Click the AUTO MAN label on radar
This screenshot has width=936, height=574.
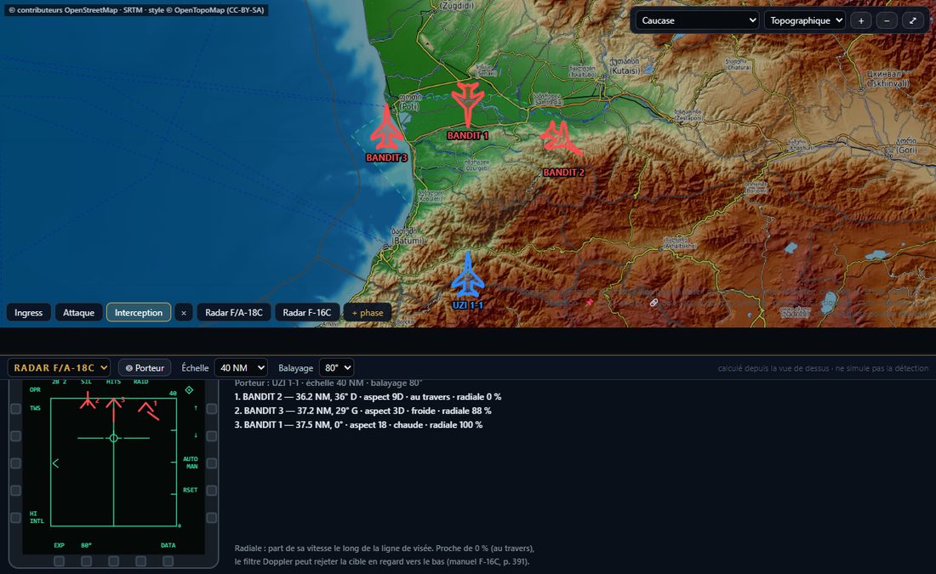click(191, 463)
